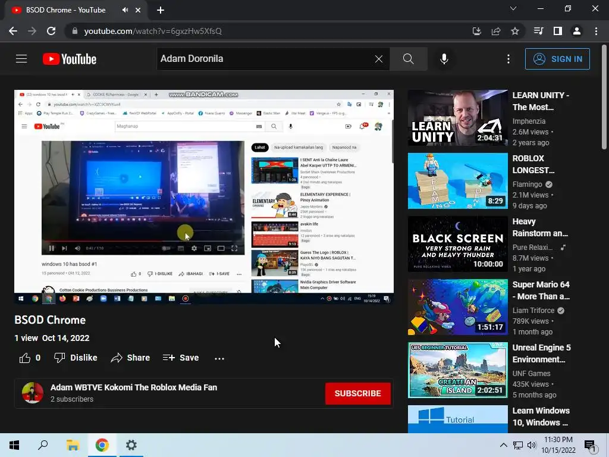Run search with magnifier button

point(408,59)
